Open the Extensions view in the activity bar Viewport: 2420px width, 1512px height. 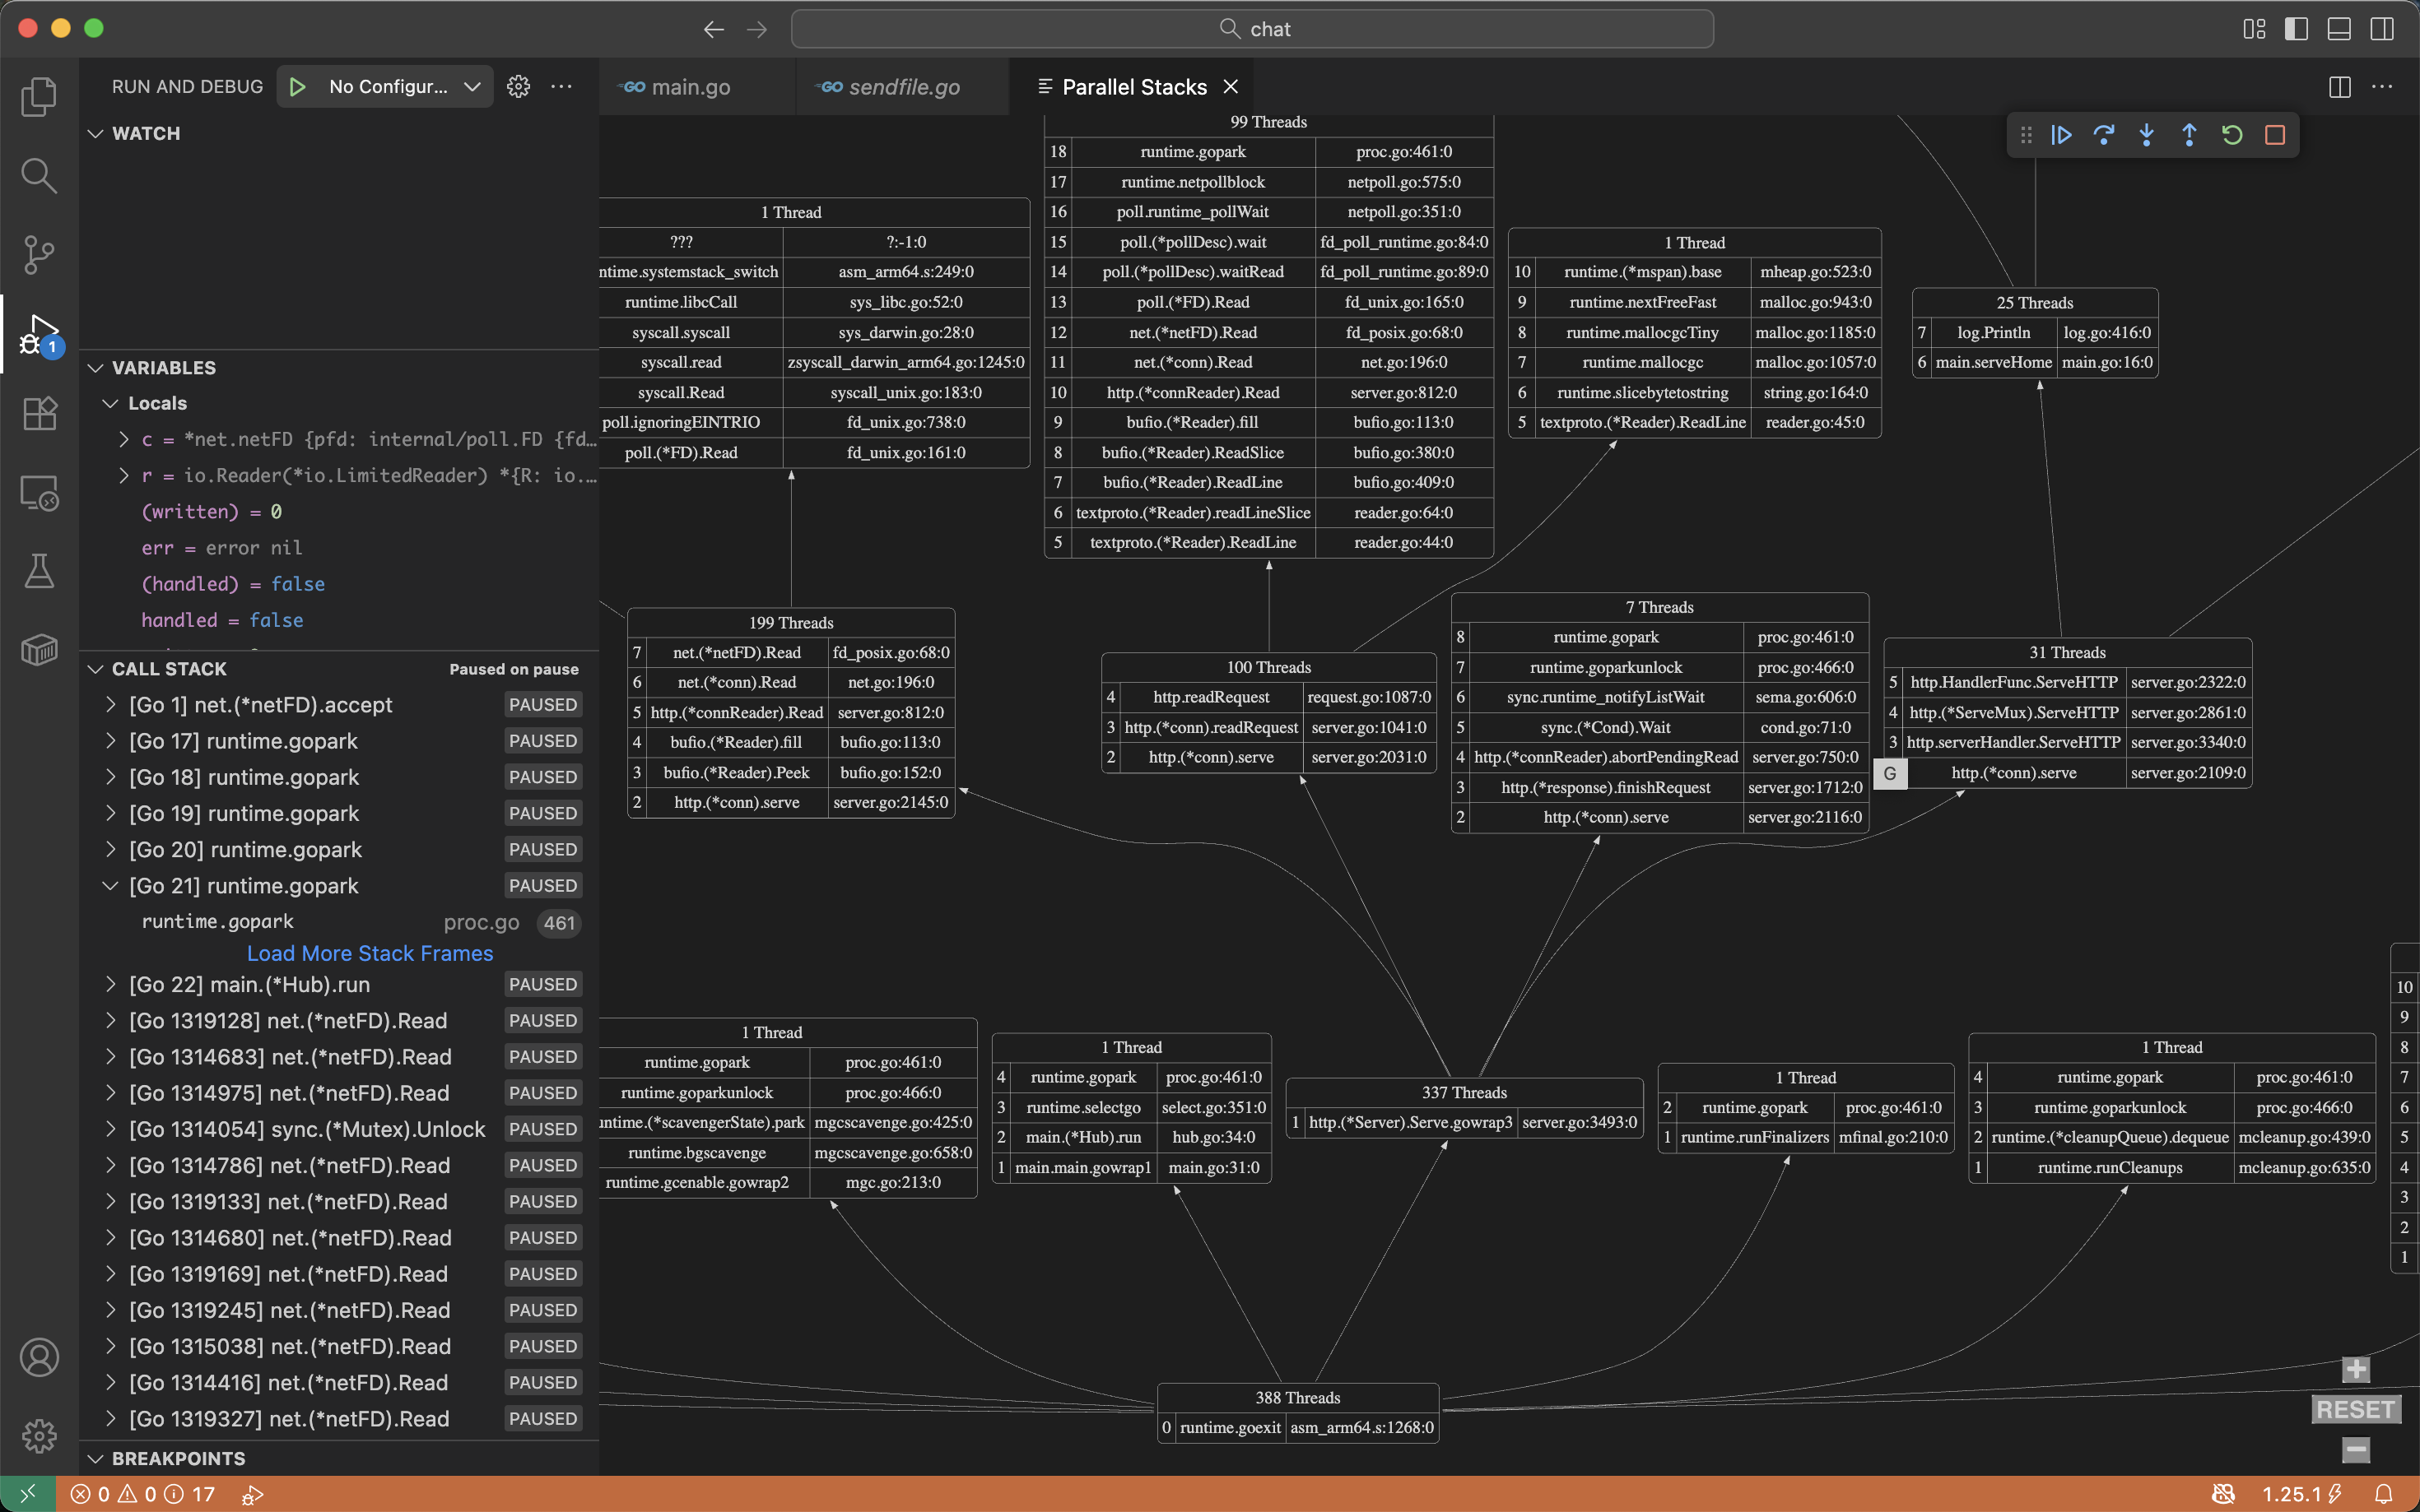pos(39,413)
